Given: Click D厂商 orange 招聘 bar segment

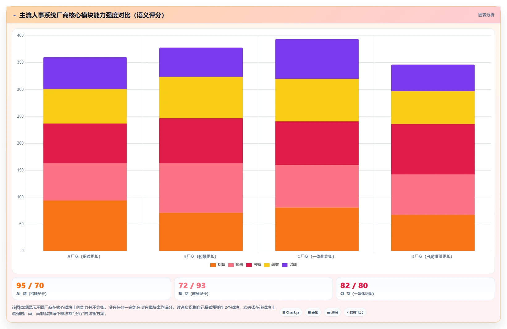Looking at the screenshot, I should click(433, 233).
